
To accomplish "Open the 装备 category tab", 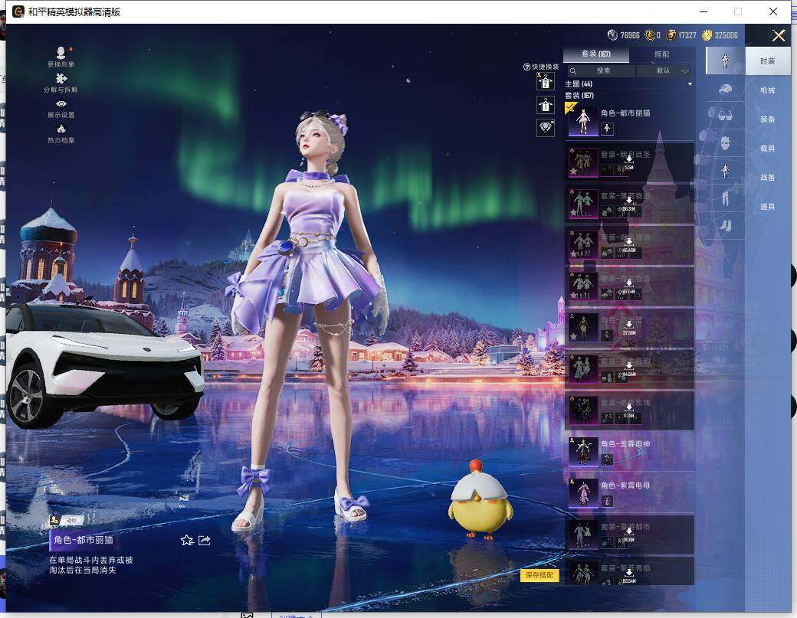I will (768, 119).
